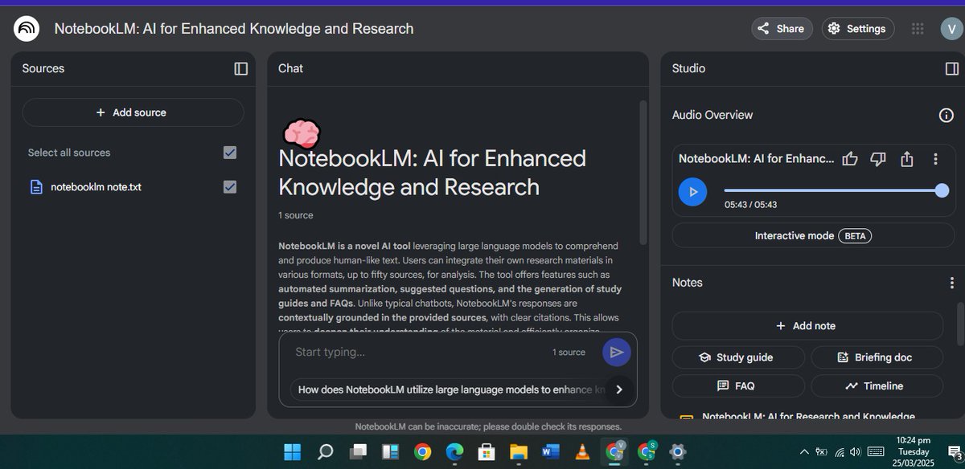
Task: Give the audio overview a thumbs down
Action: coord(878,159)
